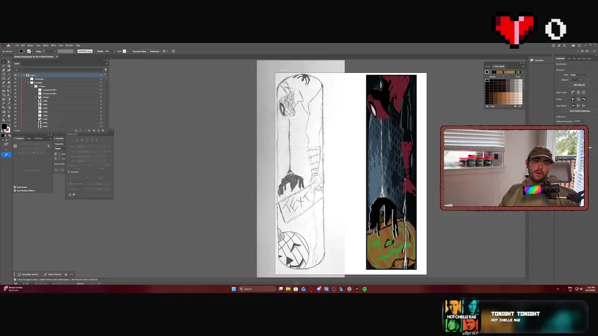Click Edit Colors wheel icon in Color Guide
Screen dimensions: 598x336
click(515, 106)
